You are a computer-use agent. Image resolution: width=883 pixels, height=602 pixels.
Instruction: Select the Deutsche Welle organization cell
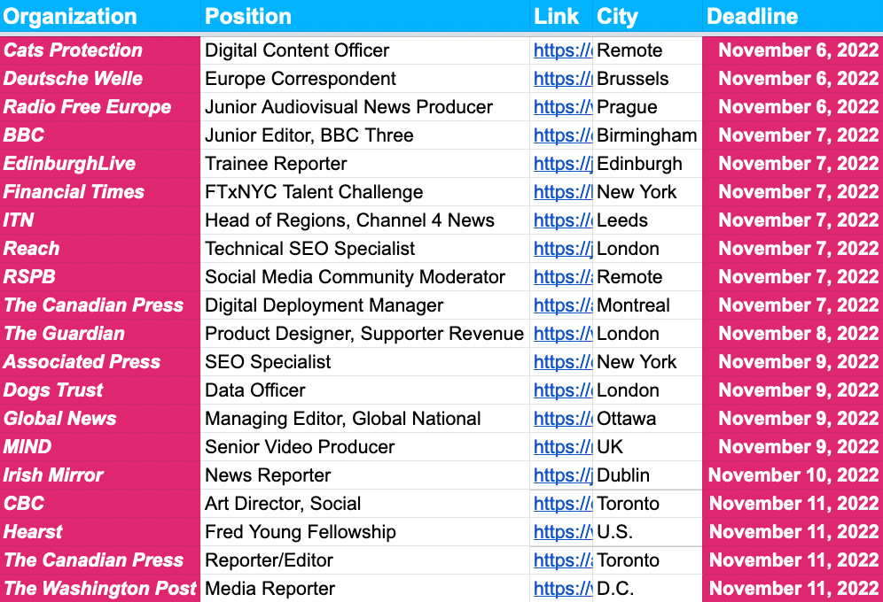100,79
